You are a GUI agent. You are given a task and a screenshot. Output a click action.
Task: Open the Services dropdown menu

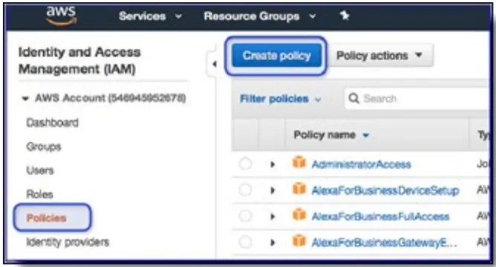pyautogui.click(x=150, y=16)
